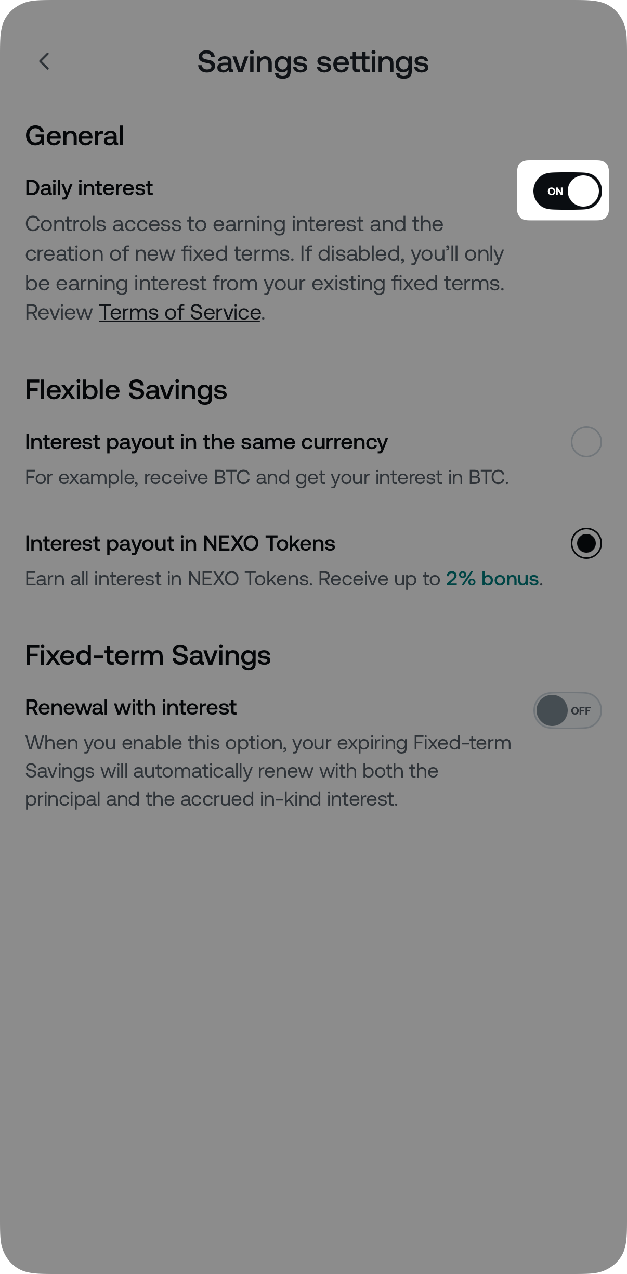Tap the 'Interest payout in NEXO Tokens' label
This screenshot has height=1274, width=627.
(180, 543)
